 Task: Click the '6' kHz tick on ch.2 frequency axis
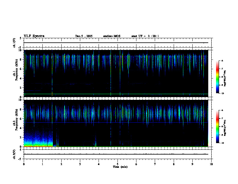21,119
